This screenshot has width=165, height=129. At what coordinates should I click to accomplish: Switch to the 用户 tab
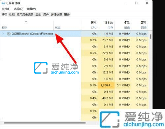pos(46,15)
